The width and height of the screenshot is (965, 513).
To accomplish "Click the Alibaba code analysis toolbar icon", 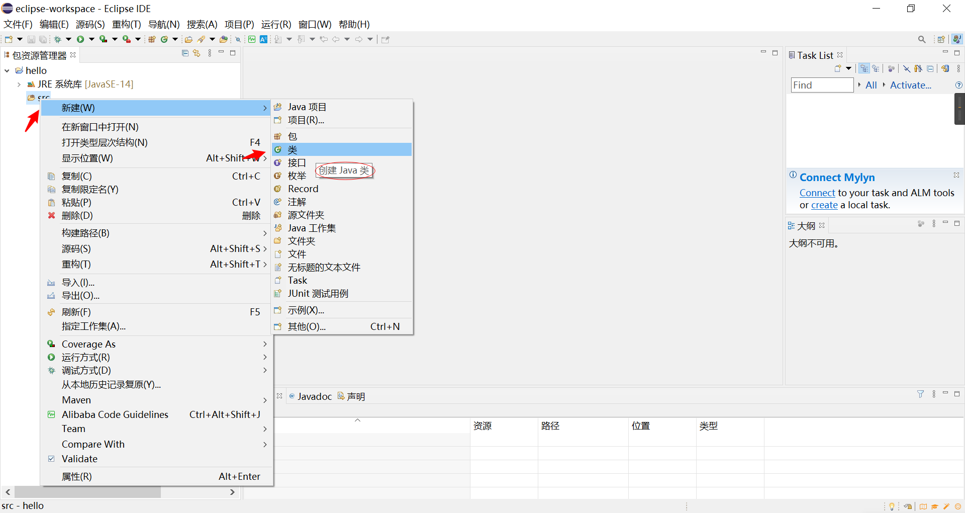I will click(x=252, y=39).
